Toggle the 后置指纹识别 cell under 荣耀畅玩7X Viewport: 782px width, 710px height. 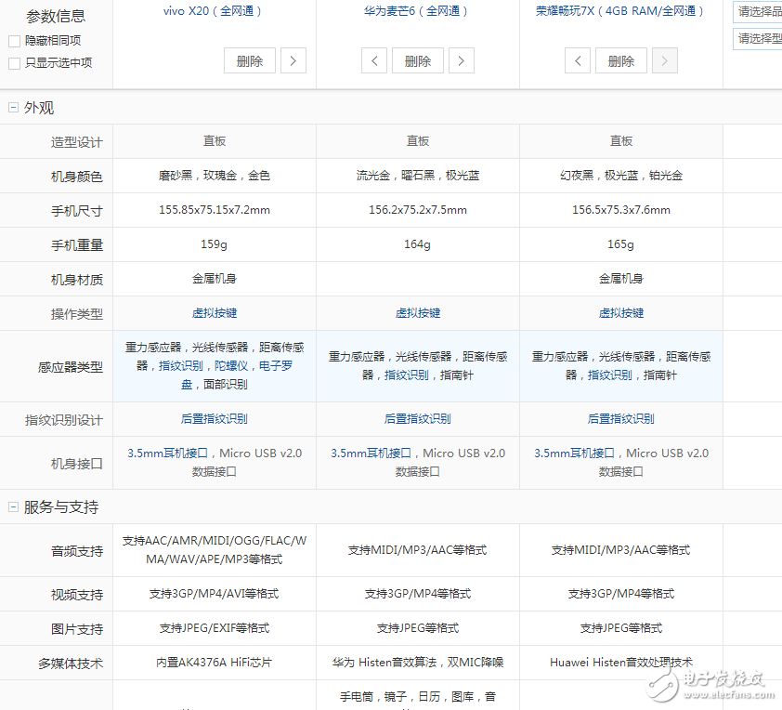(619, 419)
